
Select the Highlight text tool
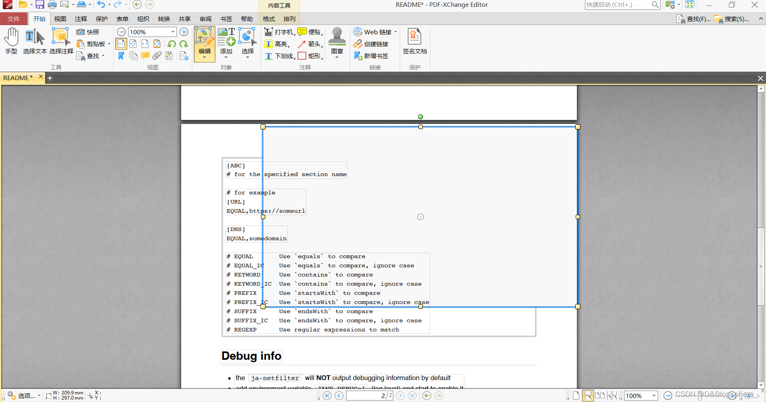(x=277, y=44)
